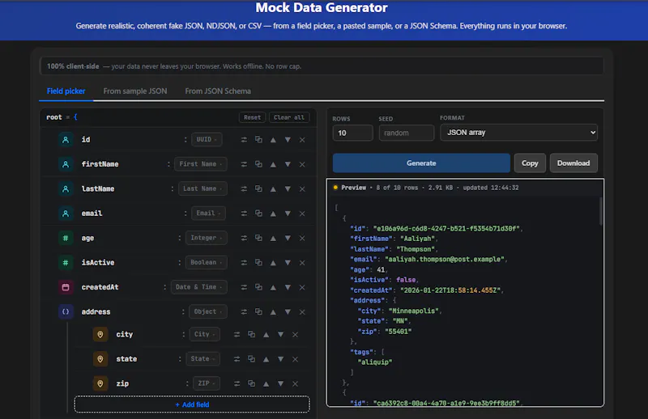Copy the generated output

coord(530,163)
